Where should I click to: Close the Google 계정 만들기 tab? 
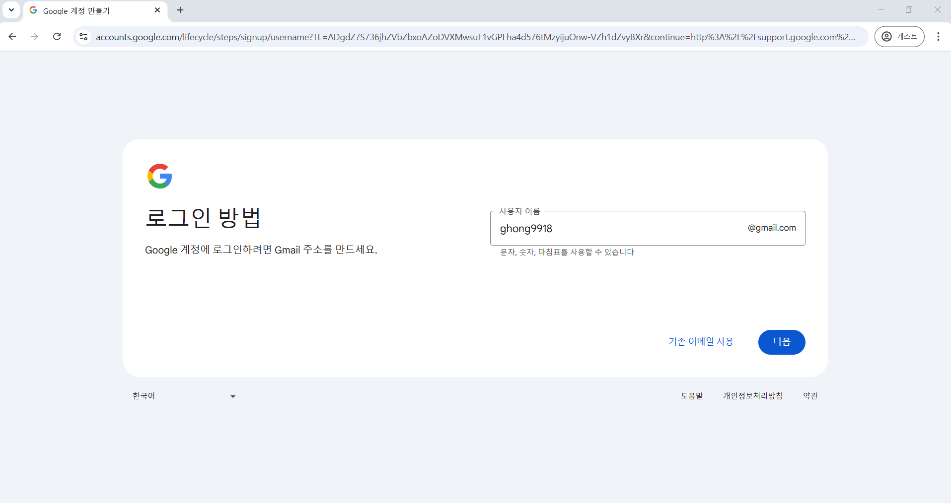[157, 10]
